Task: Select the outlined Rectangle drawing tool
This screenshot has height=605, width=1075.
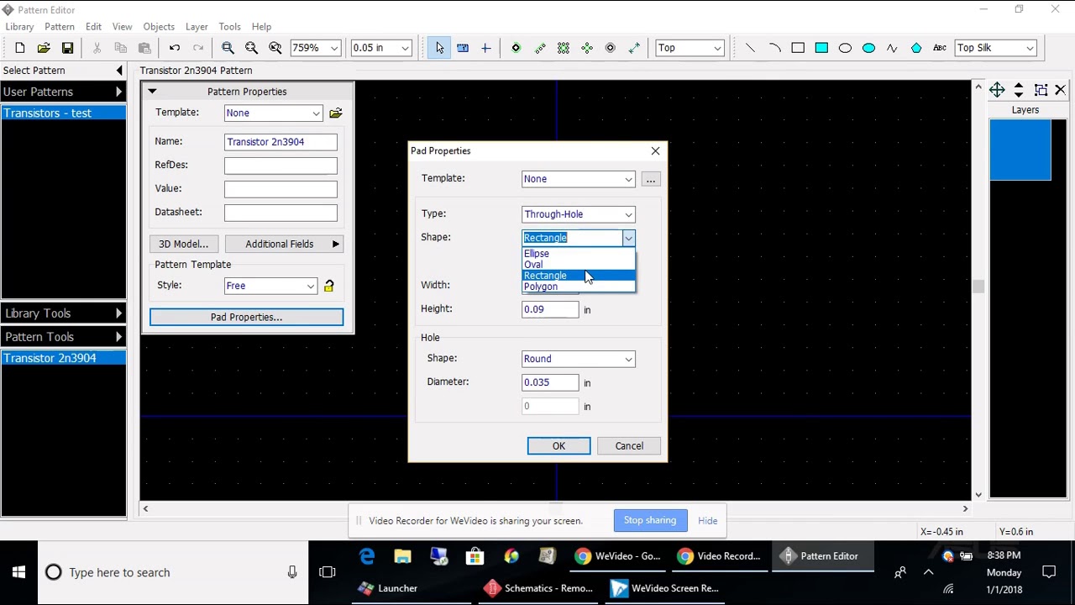Action: 798,48
